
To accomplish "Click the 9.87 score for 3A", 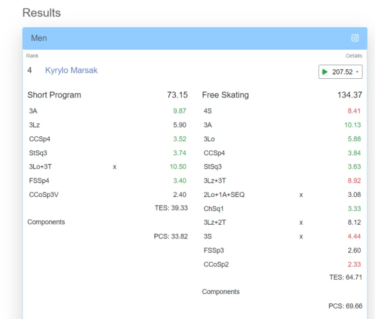I will pos(179,111).
